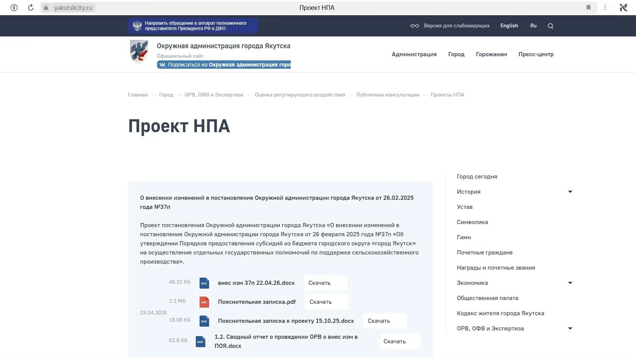Viewport: 636px width, 357px height.
Task: Expand the История sidebar section
Action: point(570,192)
